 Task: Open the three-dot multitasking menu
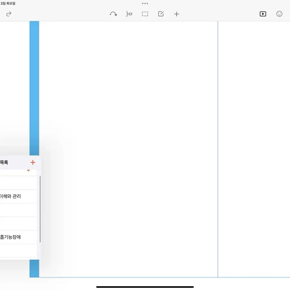point(145,3)
